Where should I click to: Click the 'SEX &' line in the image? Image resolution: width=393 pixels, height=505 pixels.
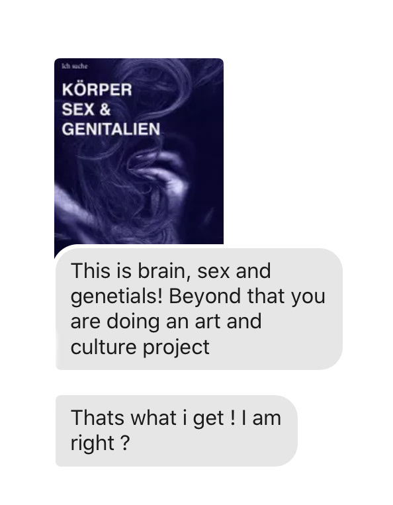click(x=86, y=109)
